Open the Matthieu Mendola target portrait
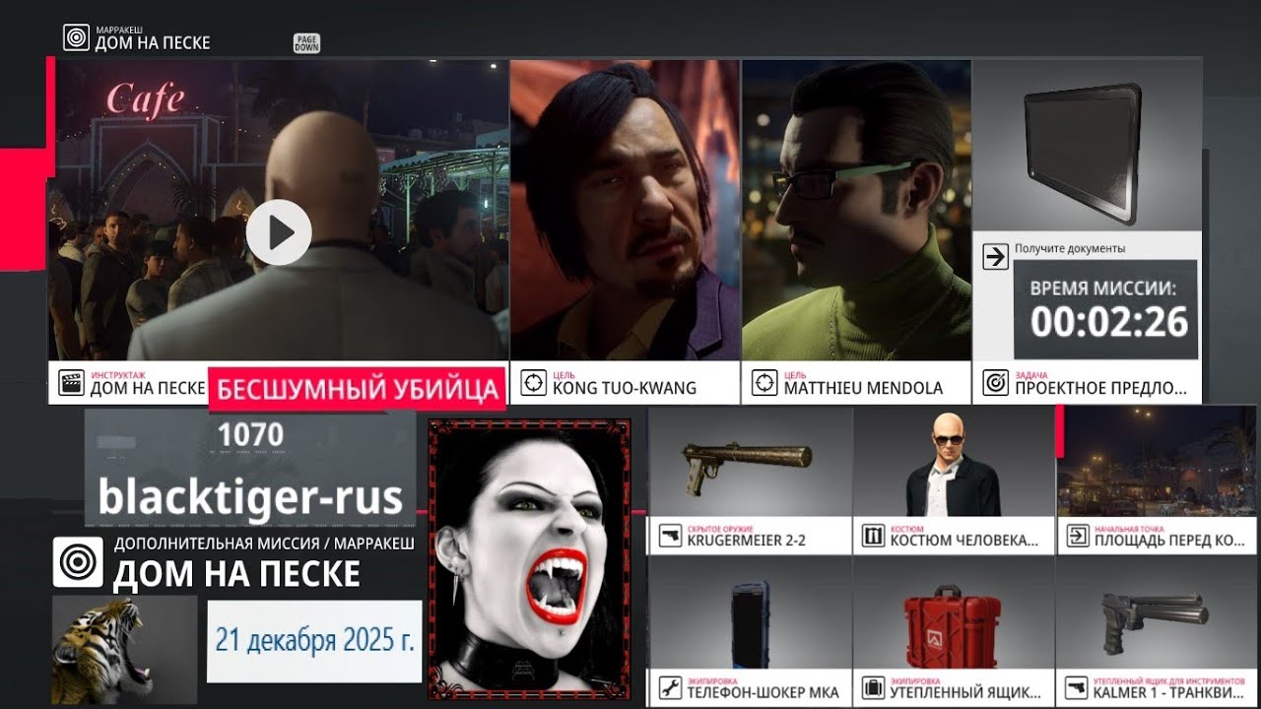This screenshot has height=709, width=1261. pyautogui.click(x=856, y=210)
